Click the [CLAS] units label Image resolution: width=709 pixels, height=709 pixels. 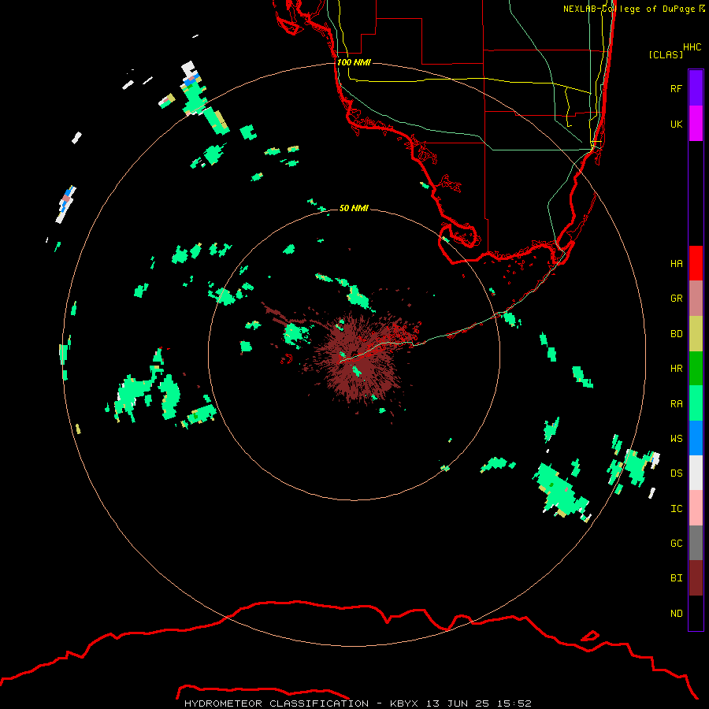click(666, 54)
